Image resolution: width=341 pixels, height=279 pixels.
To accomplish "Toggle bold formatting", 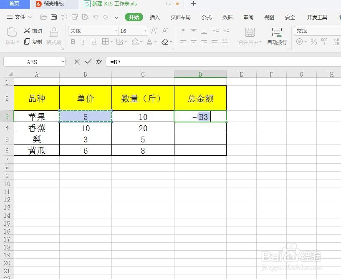I will coord(73,42).
